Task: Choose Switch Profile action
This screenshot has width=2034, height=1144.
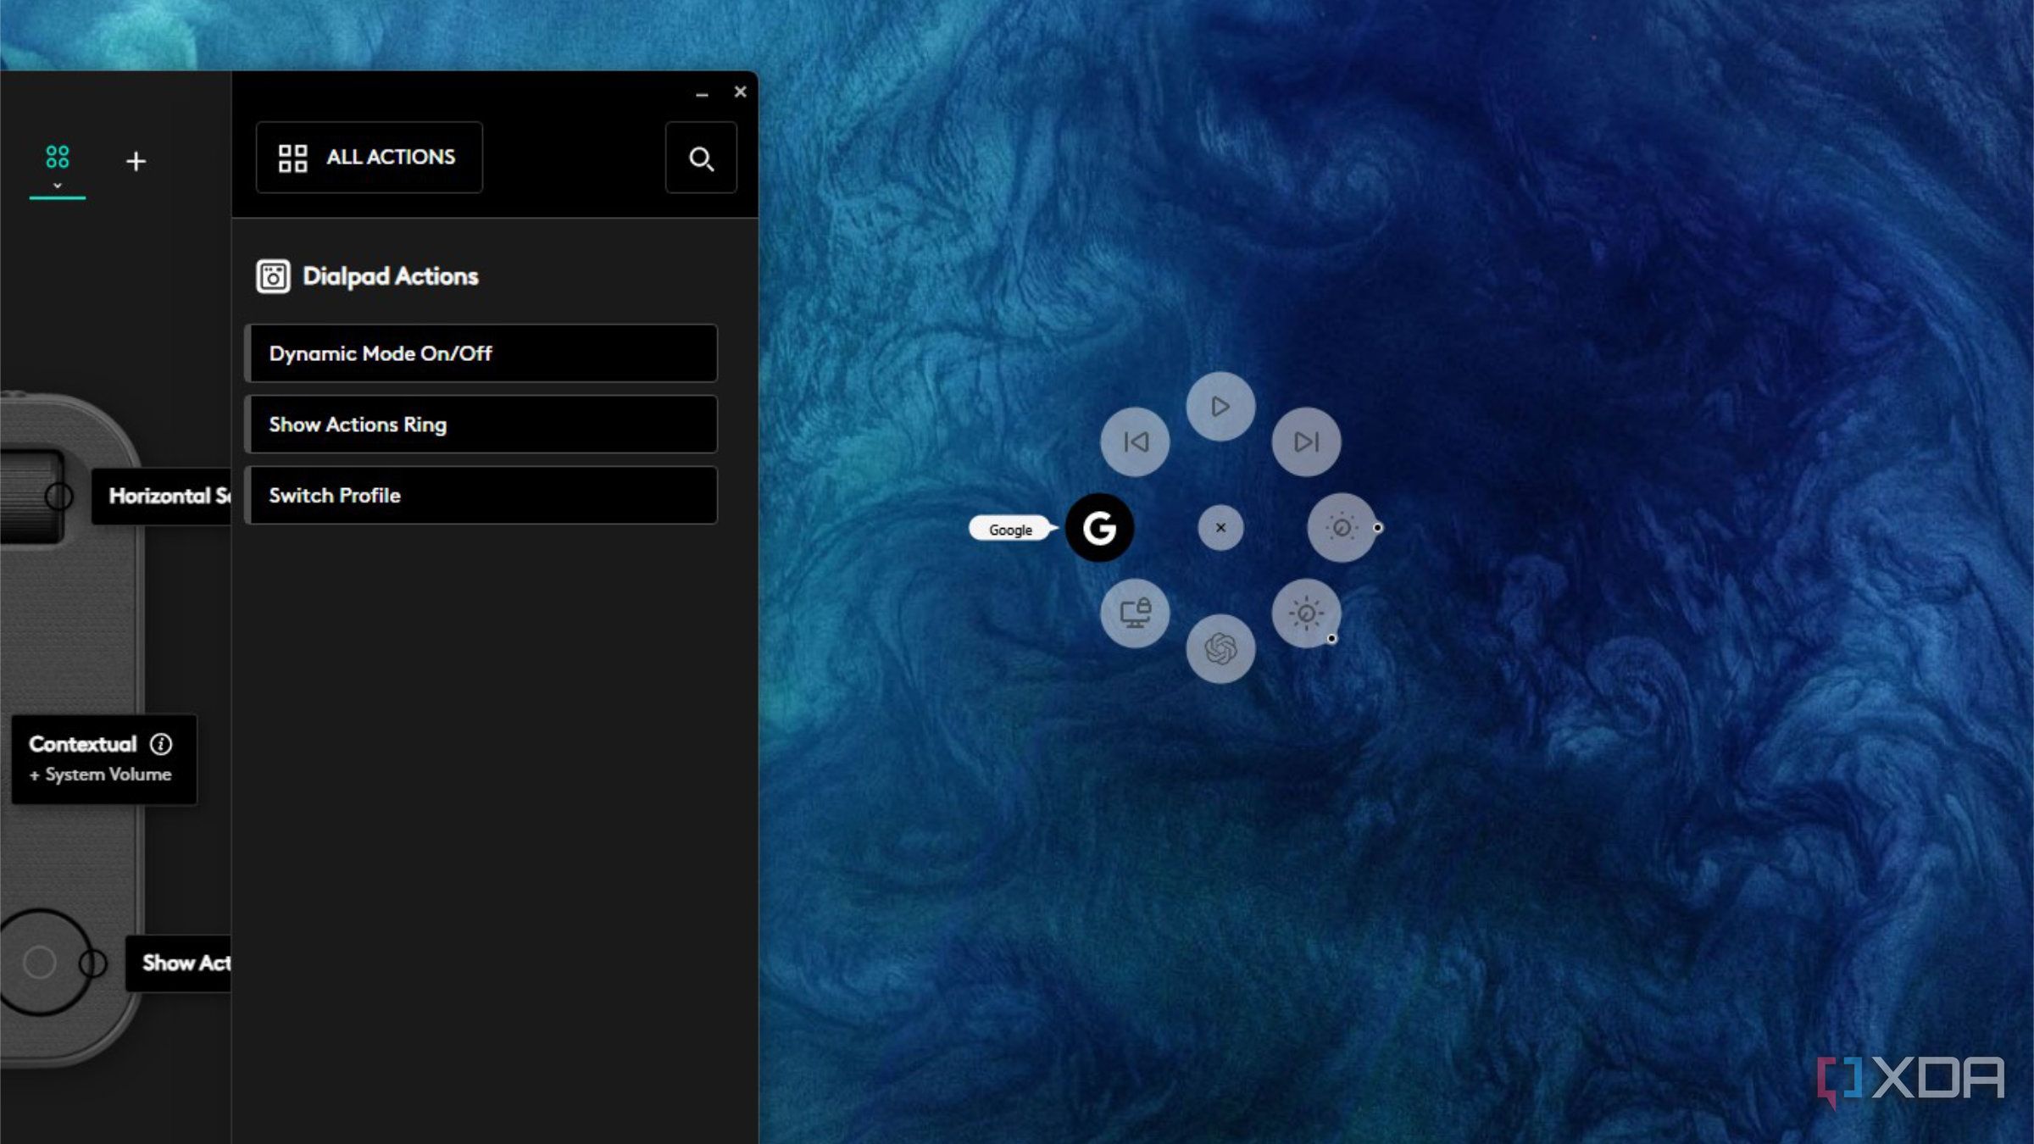Action: [481, 496]
